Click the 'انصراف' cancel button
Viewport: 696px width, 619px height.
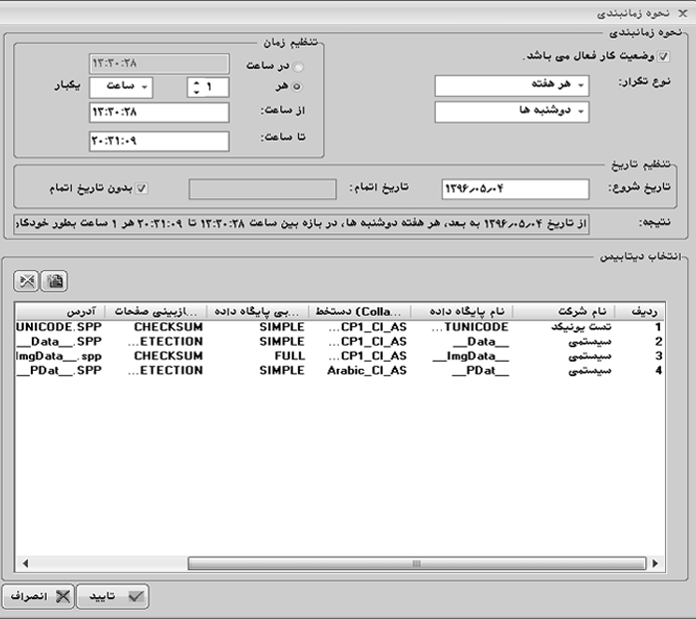(x=38, y=596)
